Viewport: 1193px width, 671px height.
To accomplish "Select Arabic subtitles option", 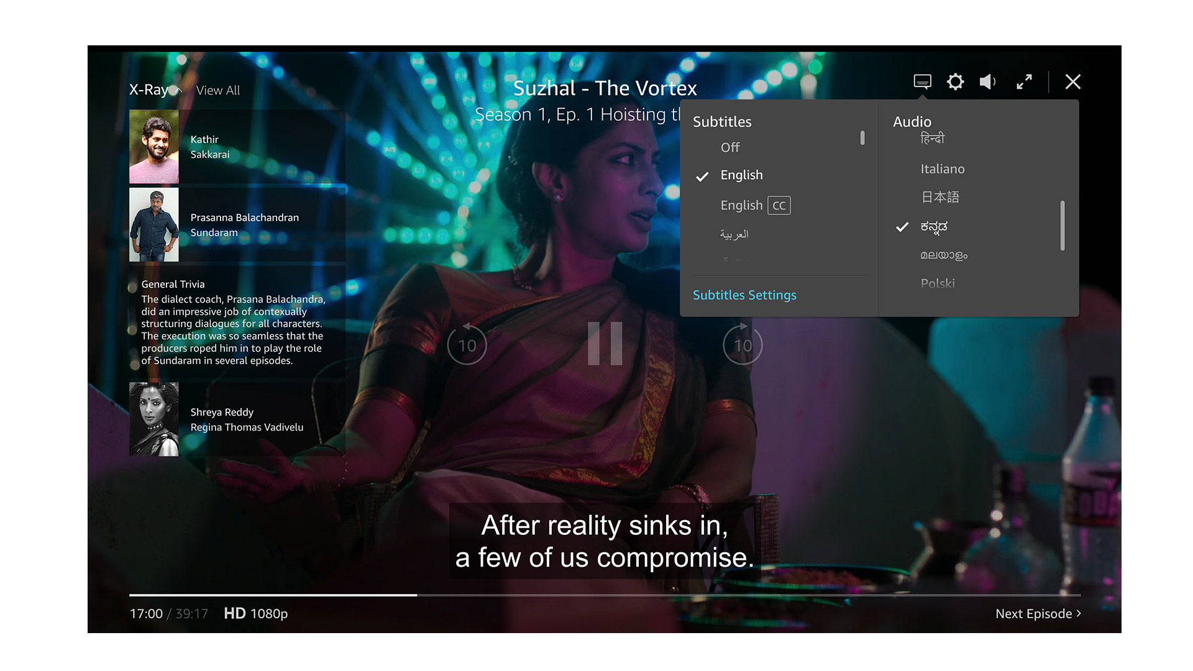I will pos(734,234).
